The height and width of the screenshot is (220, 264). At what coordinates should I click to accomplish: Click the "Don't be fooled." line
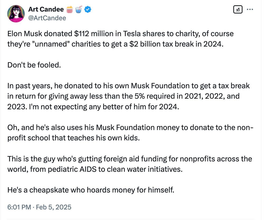pos(34,65)
